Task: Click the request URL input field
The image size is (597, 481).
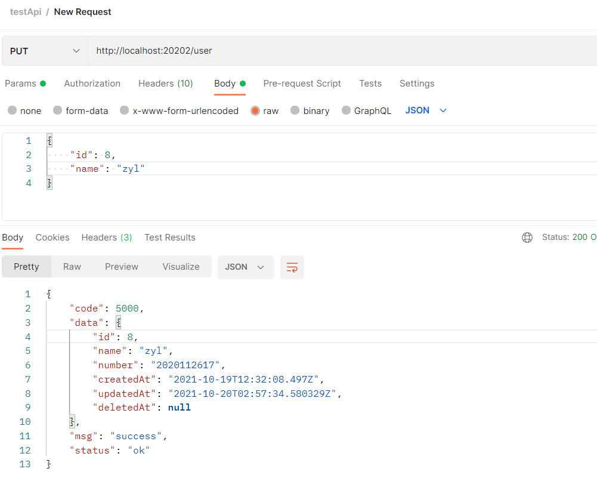Action: tap(340, 51)
